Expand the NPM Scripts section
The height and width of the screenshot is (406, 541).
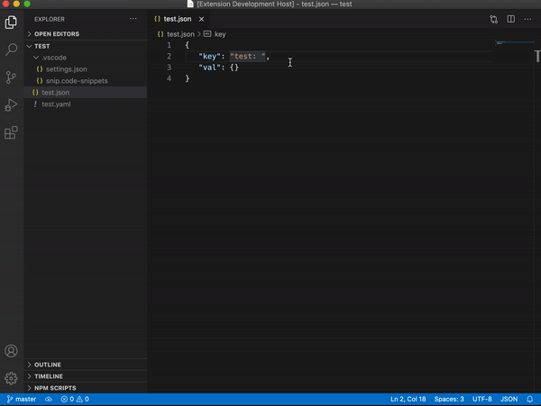[86, 388]
